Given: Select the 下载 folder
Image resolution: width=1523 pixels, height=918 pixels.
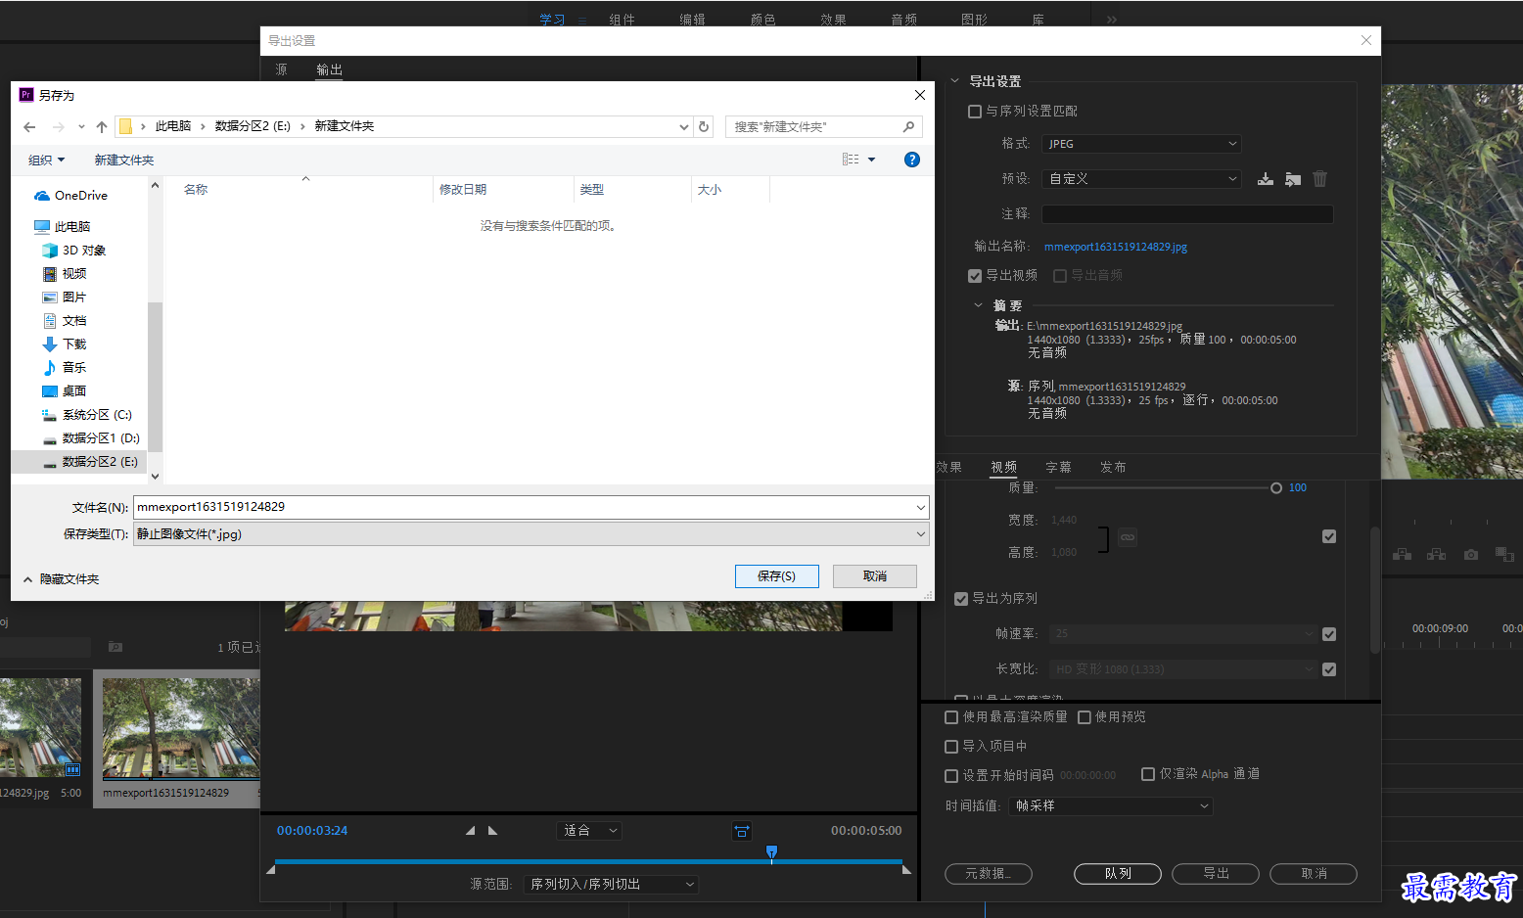Looking at the screenshot, I should pos(65,344).
